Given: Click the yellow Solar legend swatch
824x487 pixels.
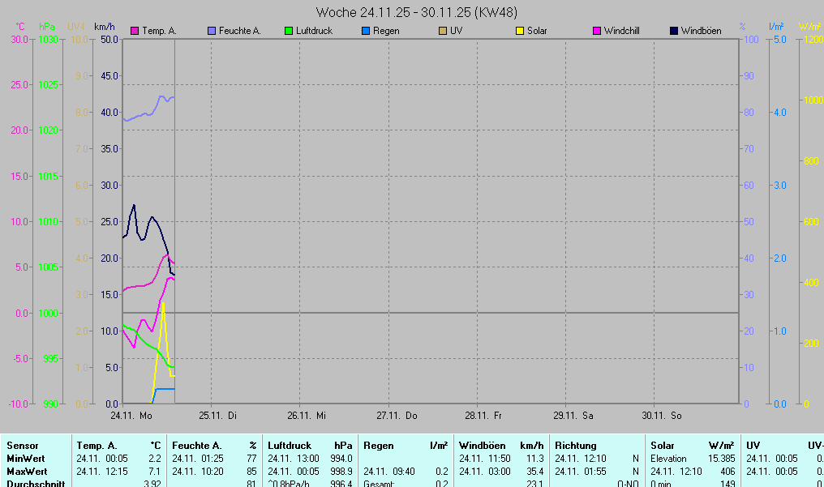Looking at the screenshot, I should [520, 31].
